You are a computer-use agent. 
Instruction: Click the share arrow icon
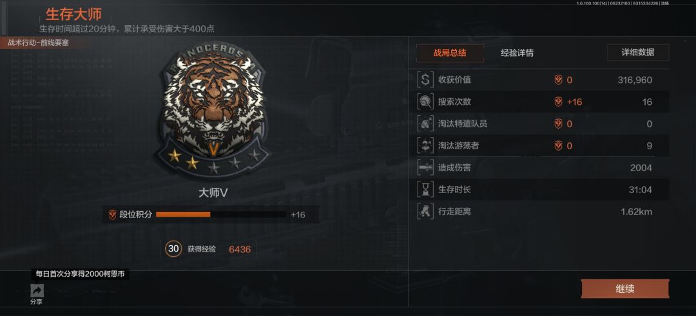[37, 291]
